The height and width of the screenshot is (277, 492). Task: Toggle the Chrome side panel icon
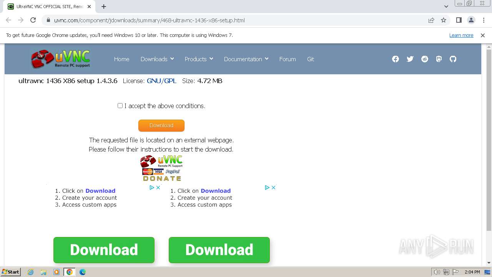click(x=459, y=20)
